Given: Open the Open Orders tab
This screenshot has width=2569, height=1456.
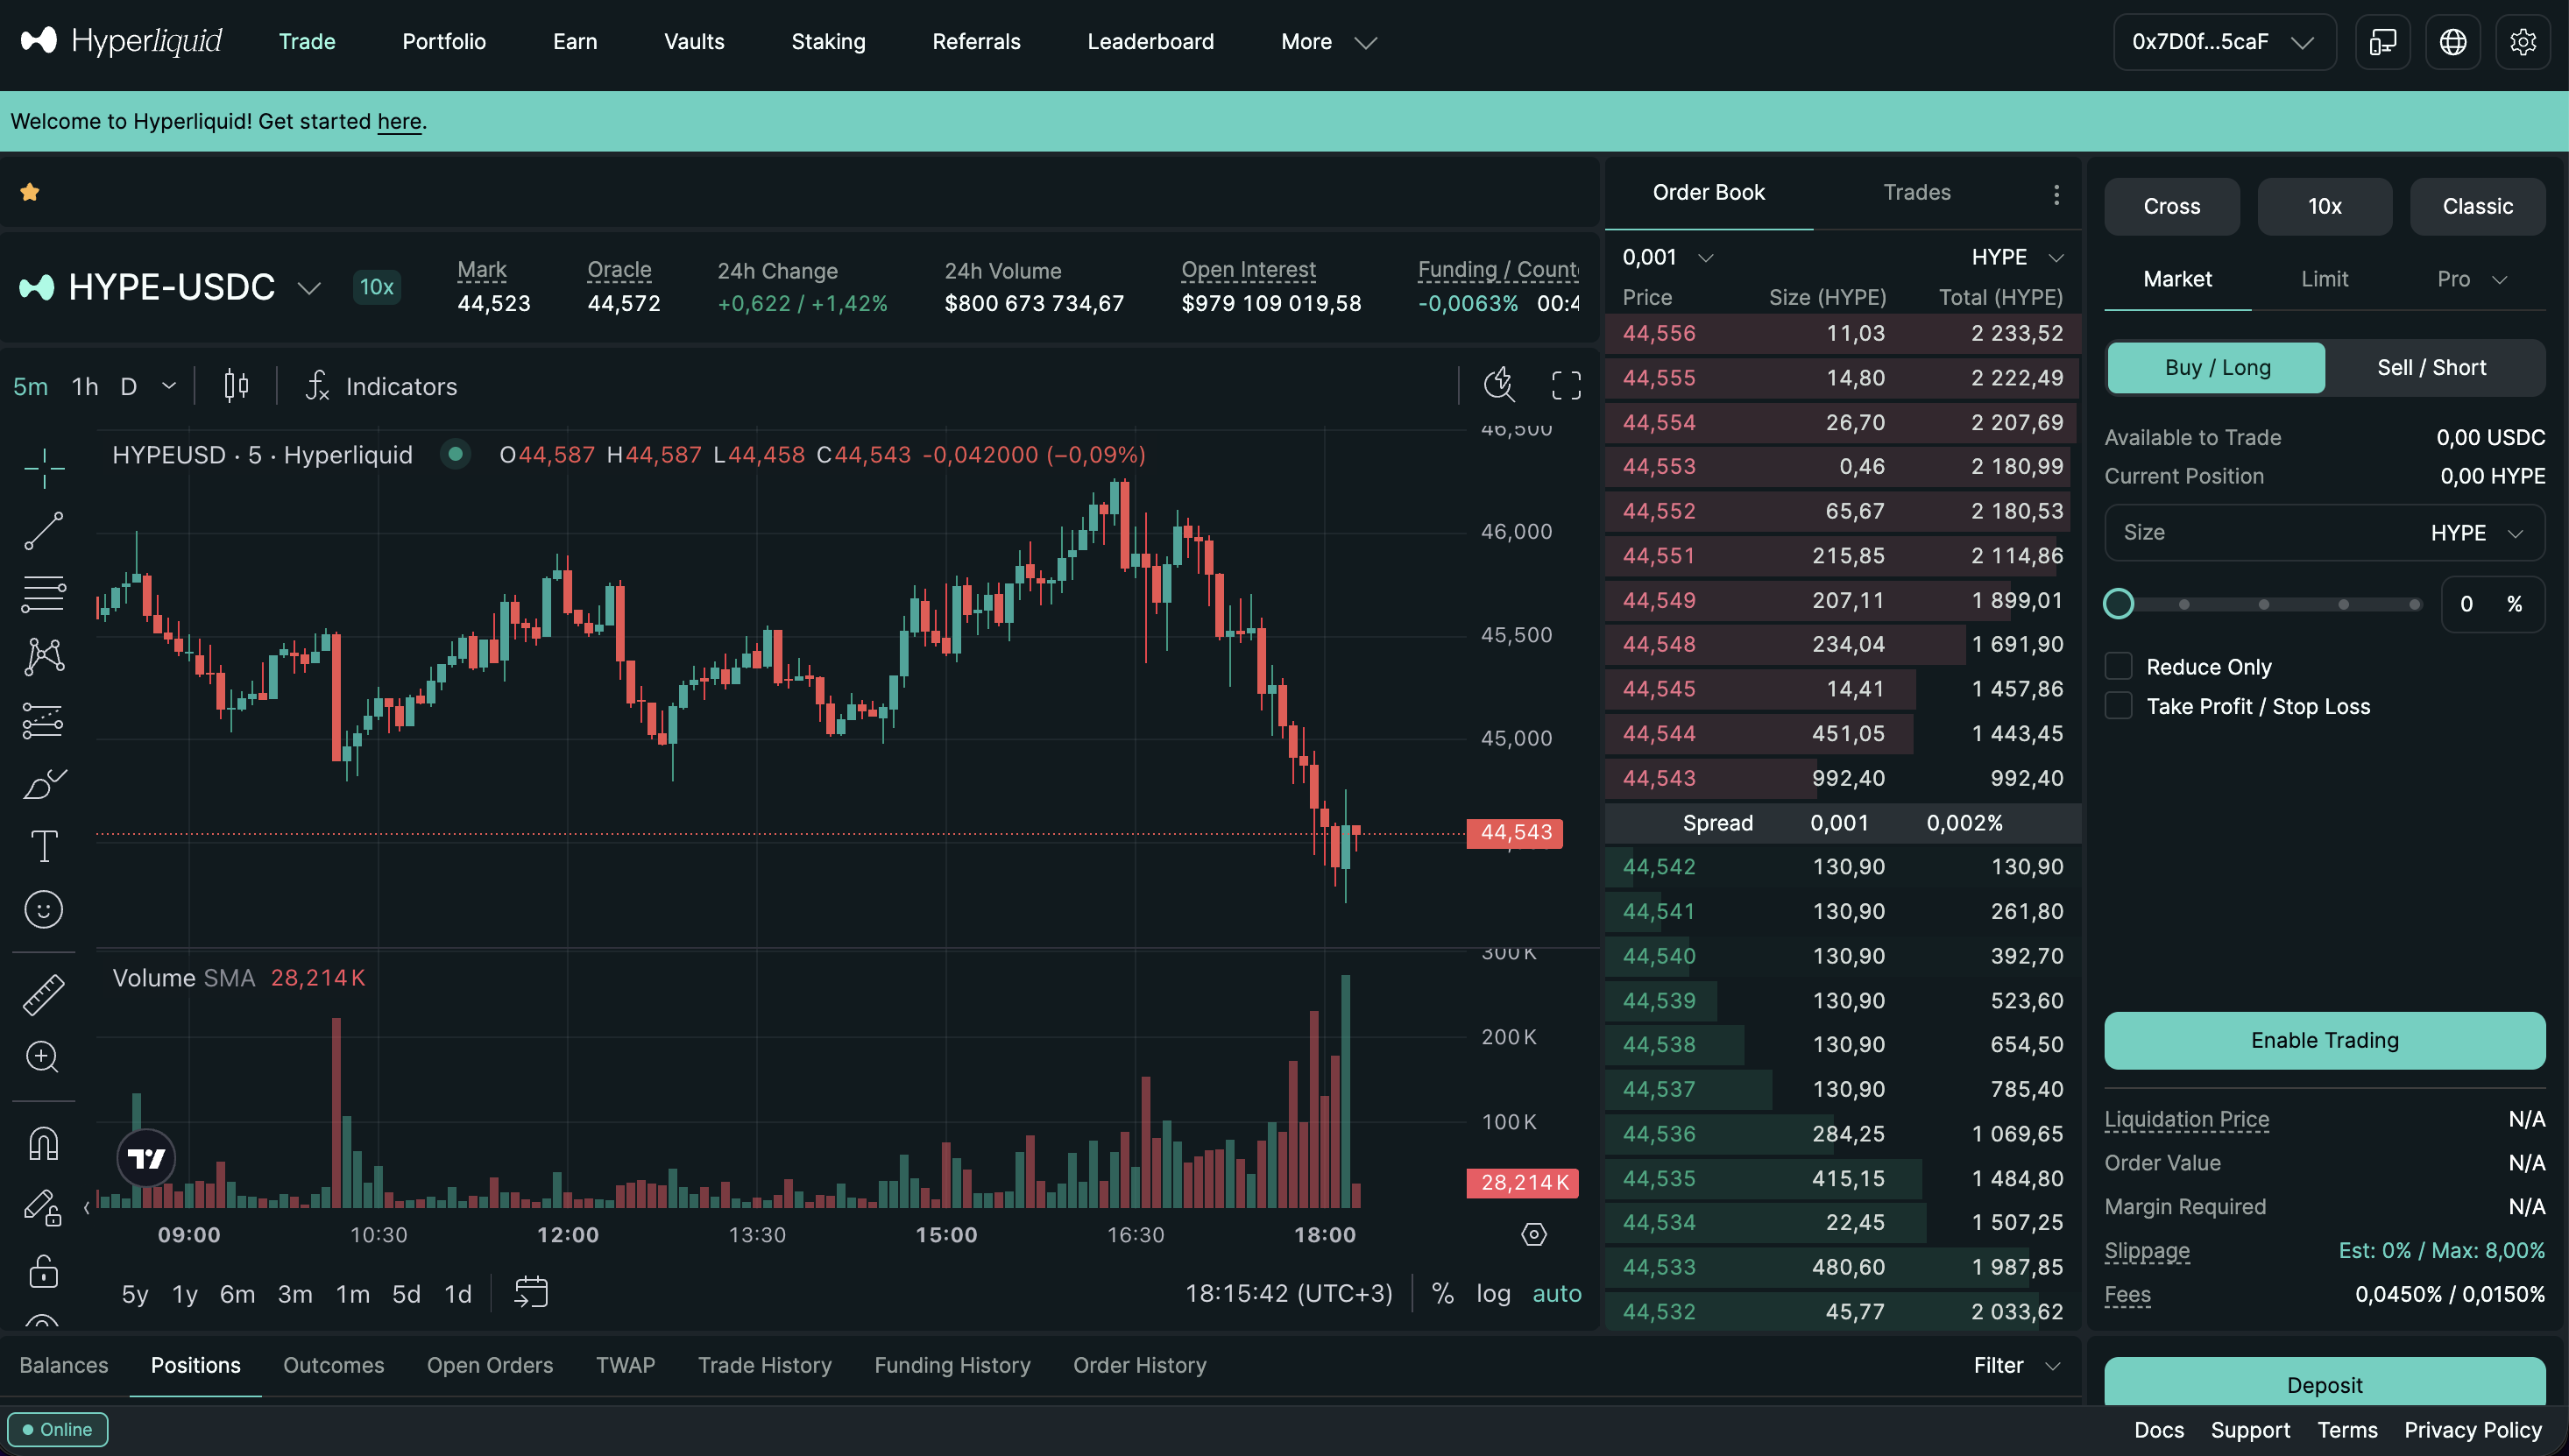Looking at the screenshot, I should point(489,1365).
